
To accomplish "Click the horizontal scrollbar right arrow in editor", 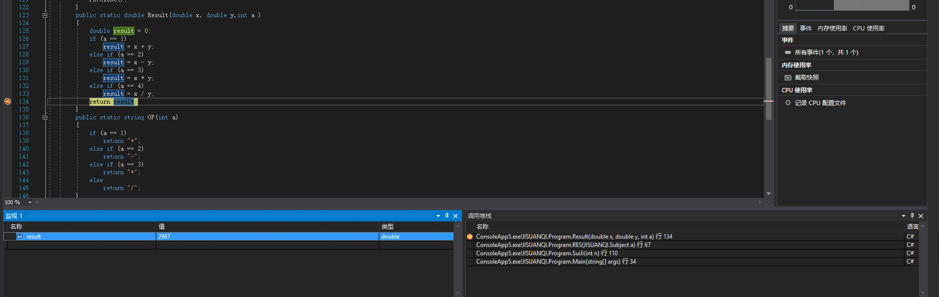I will 760,202.
